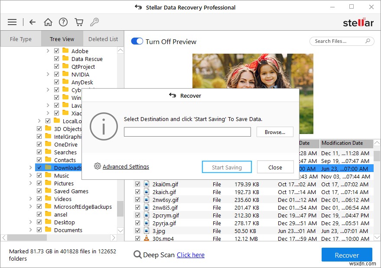Expand the Adobe folder tree node
The width and height of the screenshot is (381, 268).
pos(49,51)
